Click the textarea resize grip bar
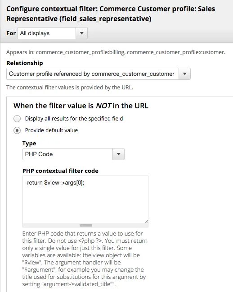 [x=85, y=225]
